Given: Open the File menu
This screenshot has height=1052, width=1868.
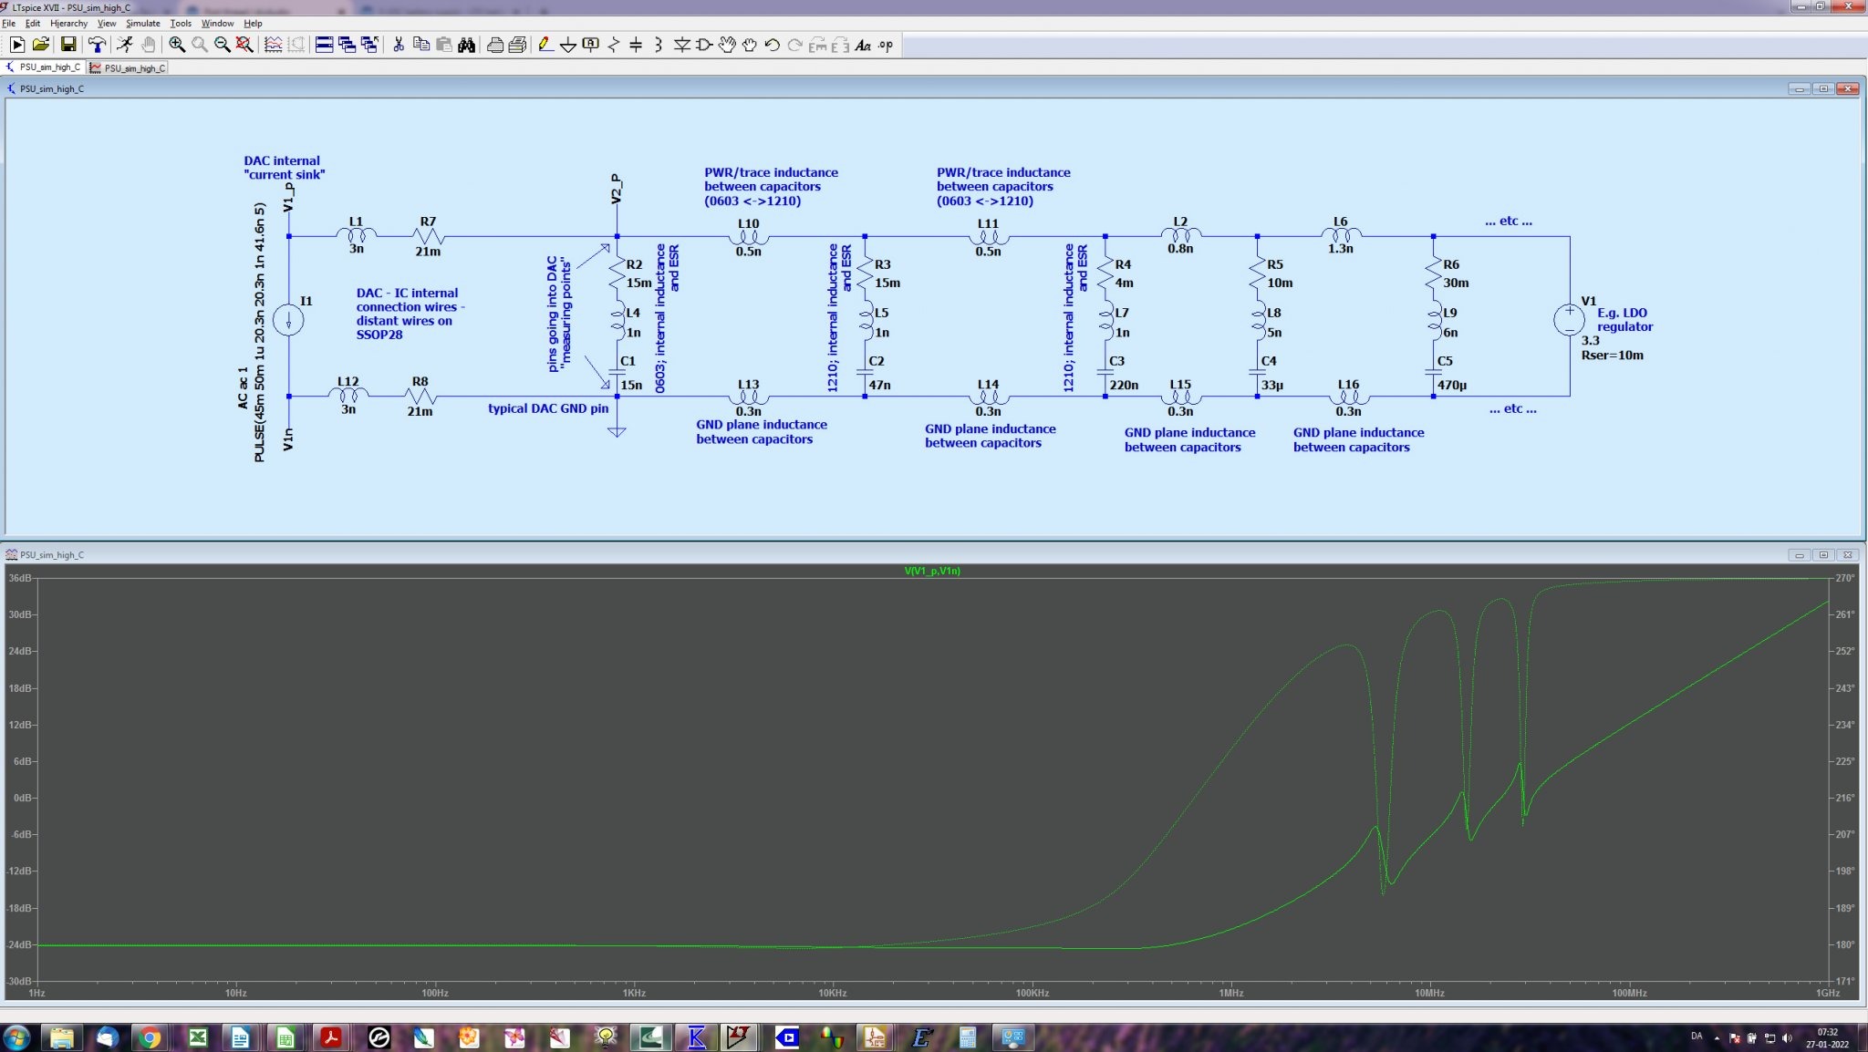Looking at the screenshot, I should pyautogui.click(x=9, y=24).
